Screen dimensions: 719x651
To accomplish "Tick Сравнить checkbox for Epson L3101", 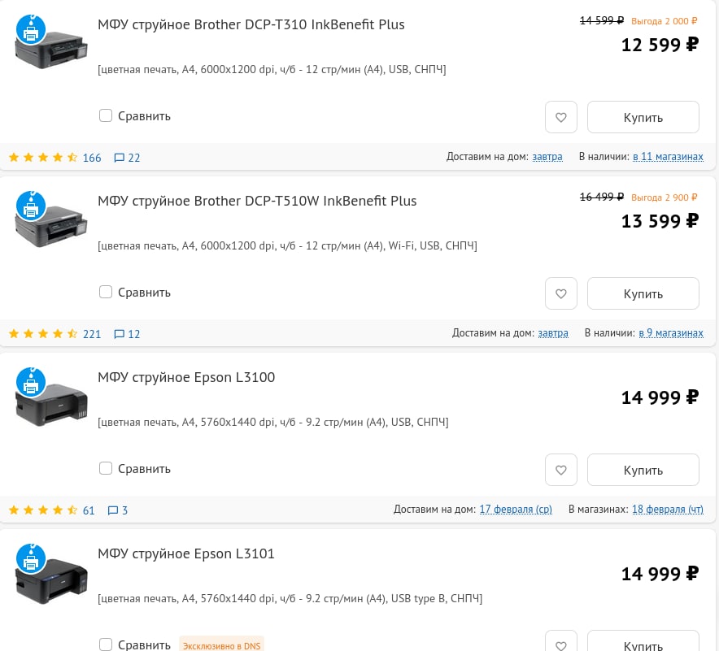I will 106,644.
